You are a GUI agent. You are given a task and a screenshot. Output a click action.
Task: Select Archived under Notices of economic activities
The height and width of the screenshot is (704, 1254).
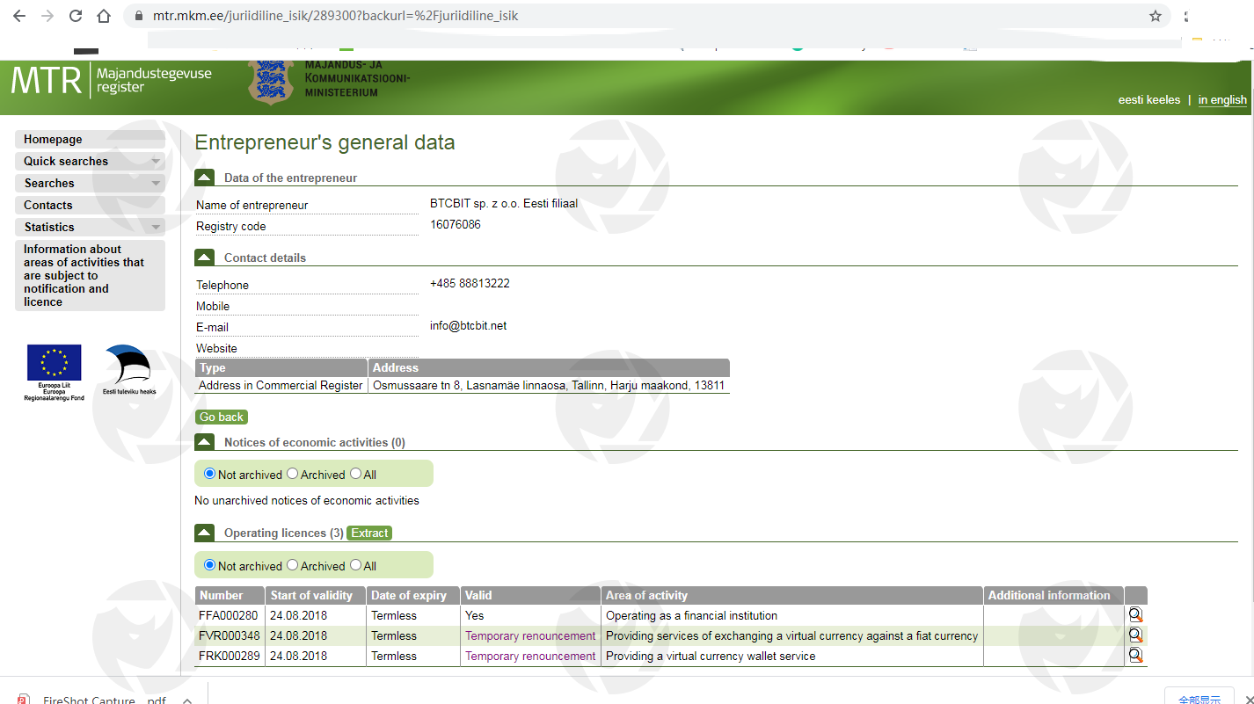[x=293, y=474]
